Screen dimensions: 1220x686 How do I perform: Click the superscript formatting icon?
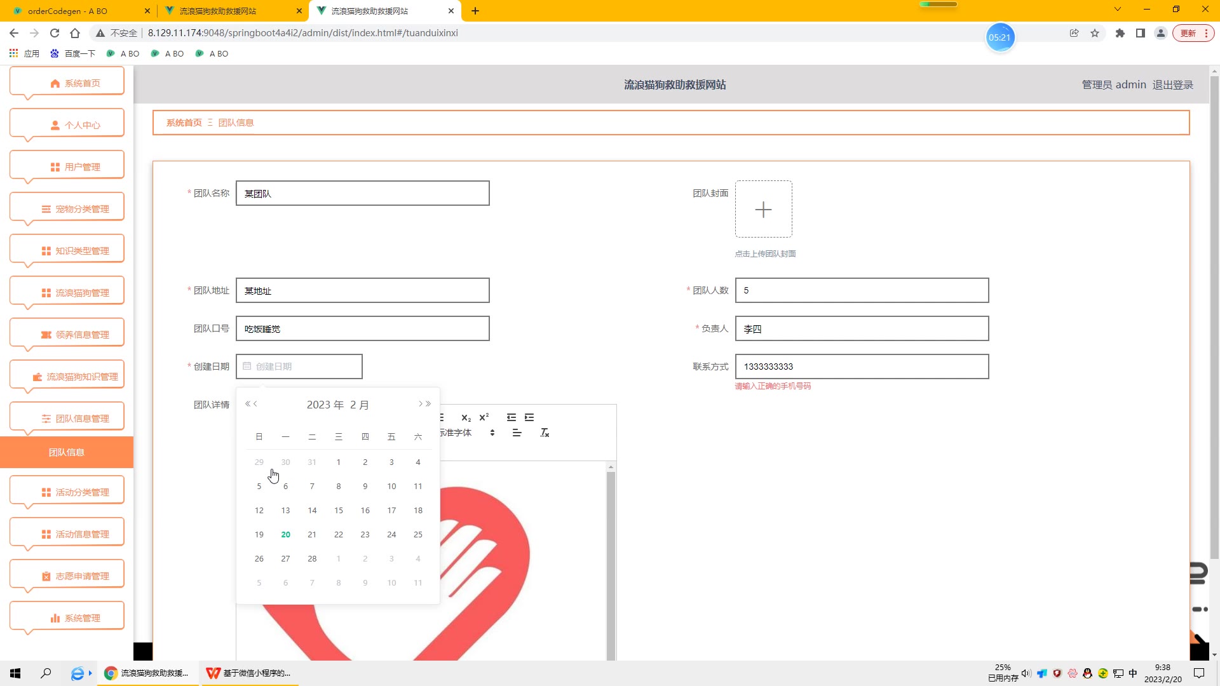click(484, 417)
